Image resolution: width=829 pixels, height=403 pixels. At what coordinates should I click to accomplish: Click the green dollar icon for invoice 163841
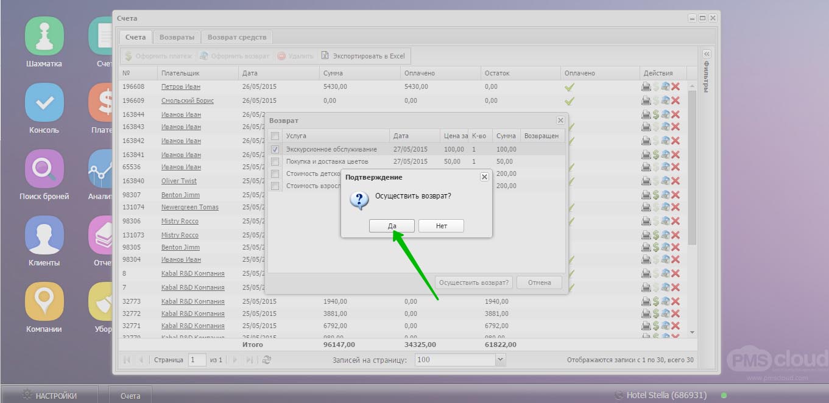656,155
